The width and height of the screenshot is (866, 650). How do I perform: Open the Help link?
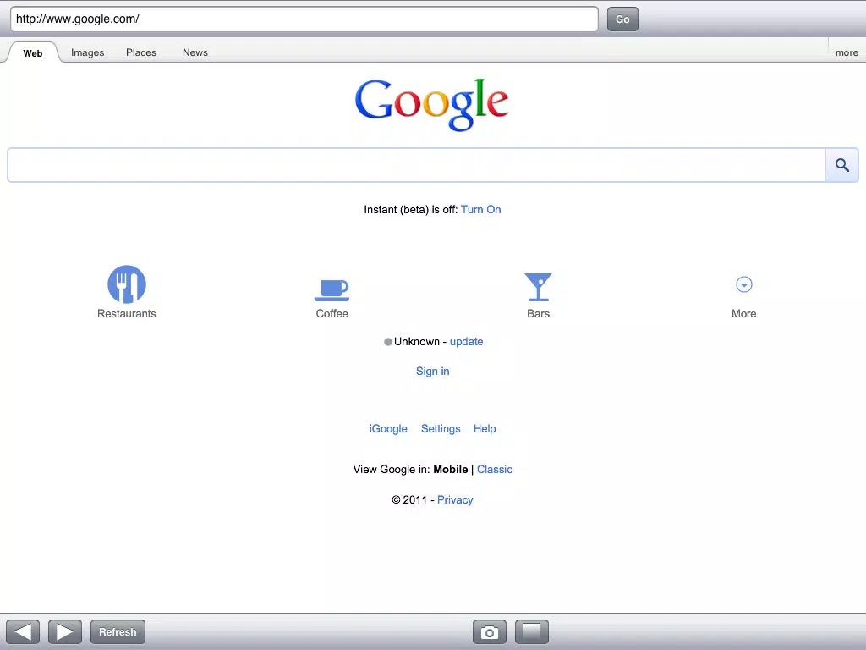(485, 429)
